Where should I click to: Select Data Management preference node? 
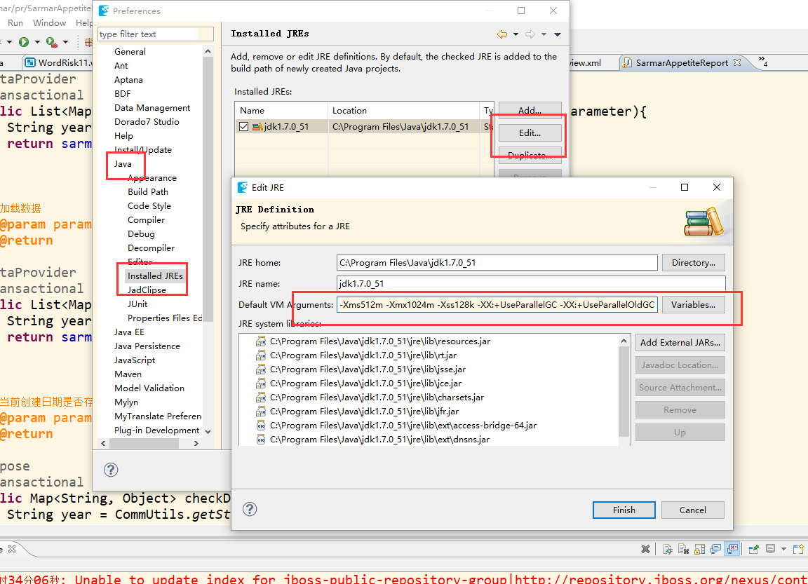point(152,108)
